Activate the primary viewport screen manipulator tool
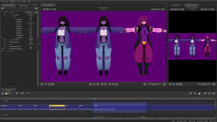Viewport: 217px width, 122px height. point(53,85)
